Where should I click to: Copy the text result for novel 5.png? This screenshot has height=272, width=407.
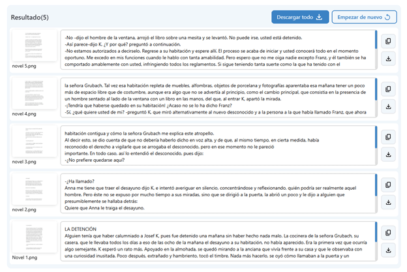point(388,41)
